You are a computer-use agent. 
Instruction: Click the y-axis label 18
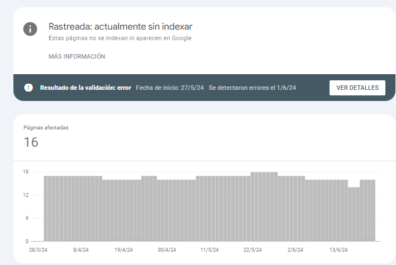click(x=26, y=172)
